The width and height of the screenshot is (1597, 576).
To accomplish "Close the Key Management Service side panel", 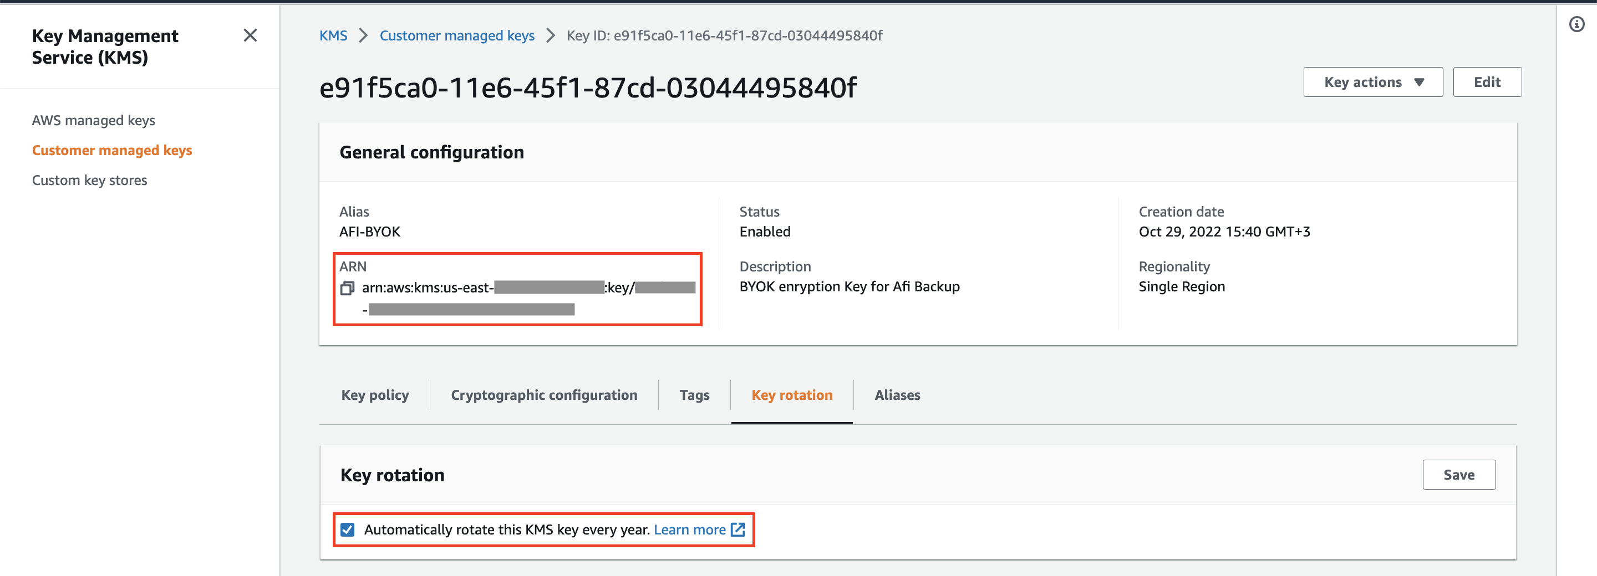I will tap(250, 35).
